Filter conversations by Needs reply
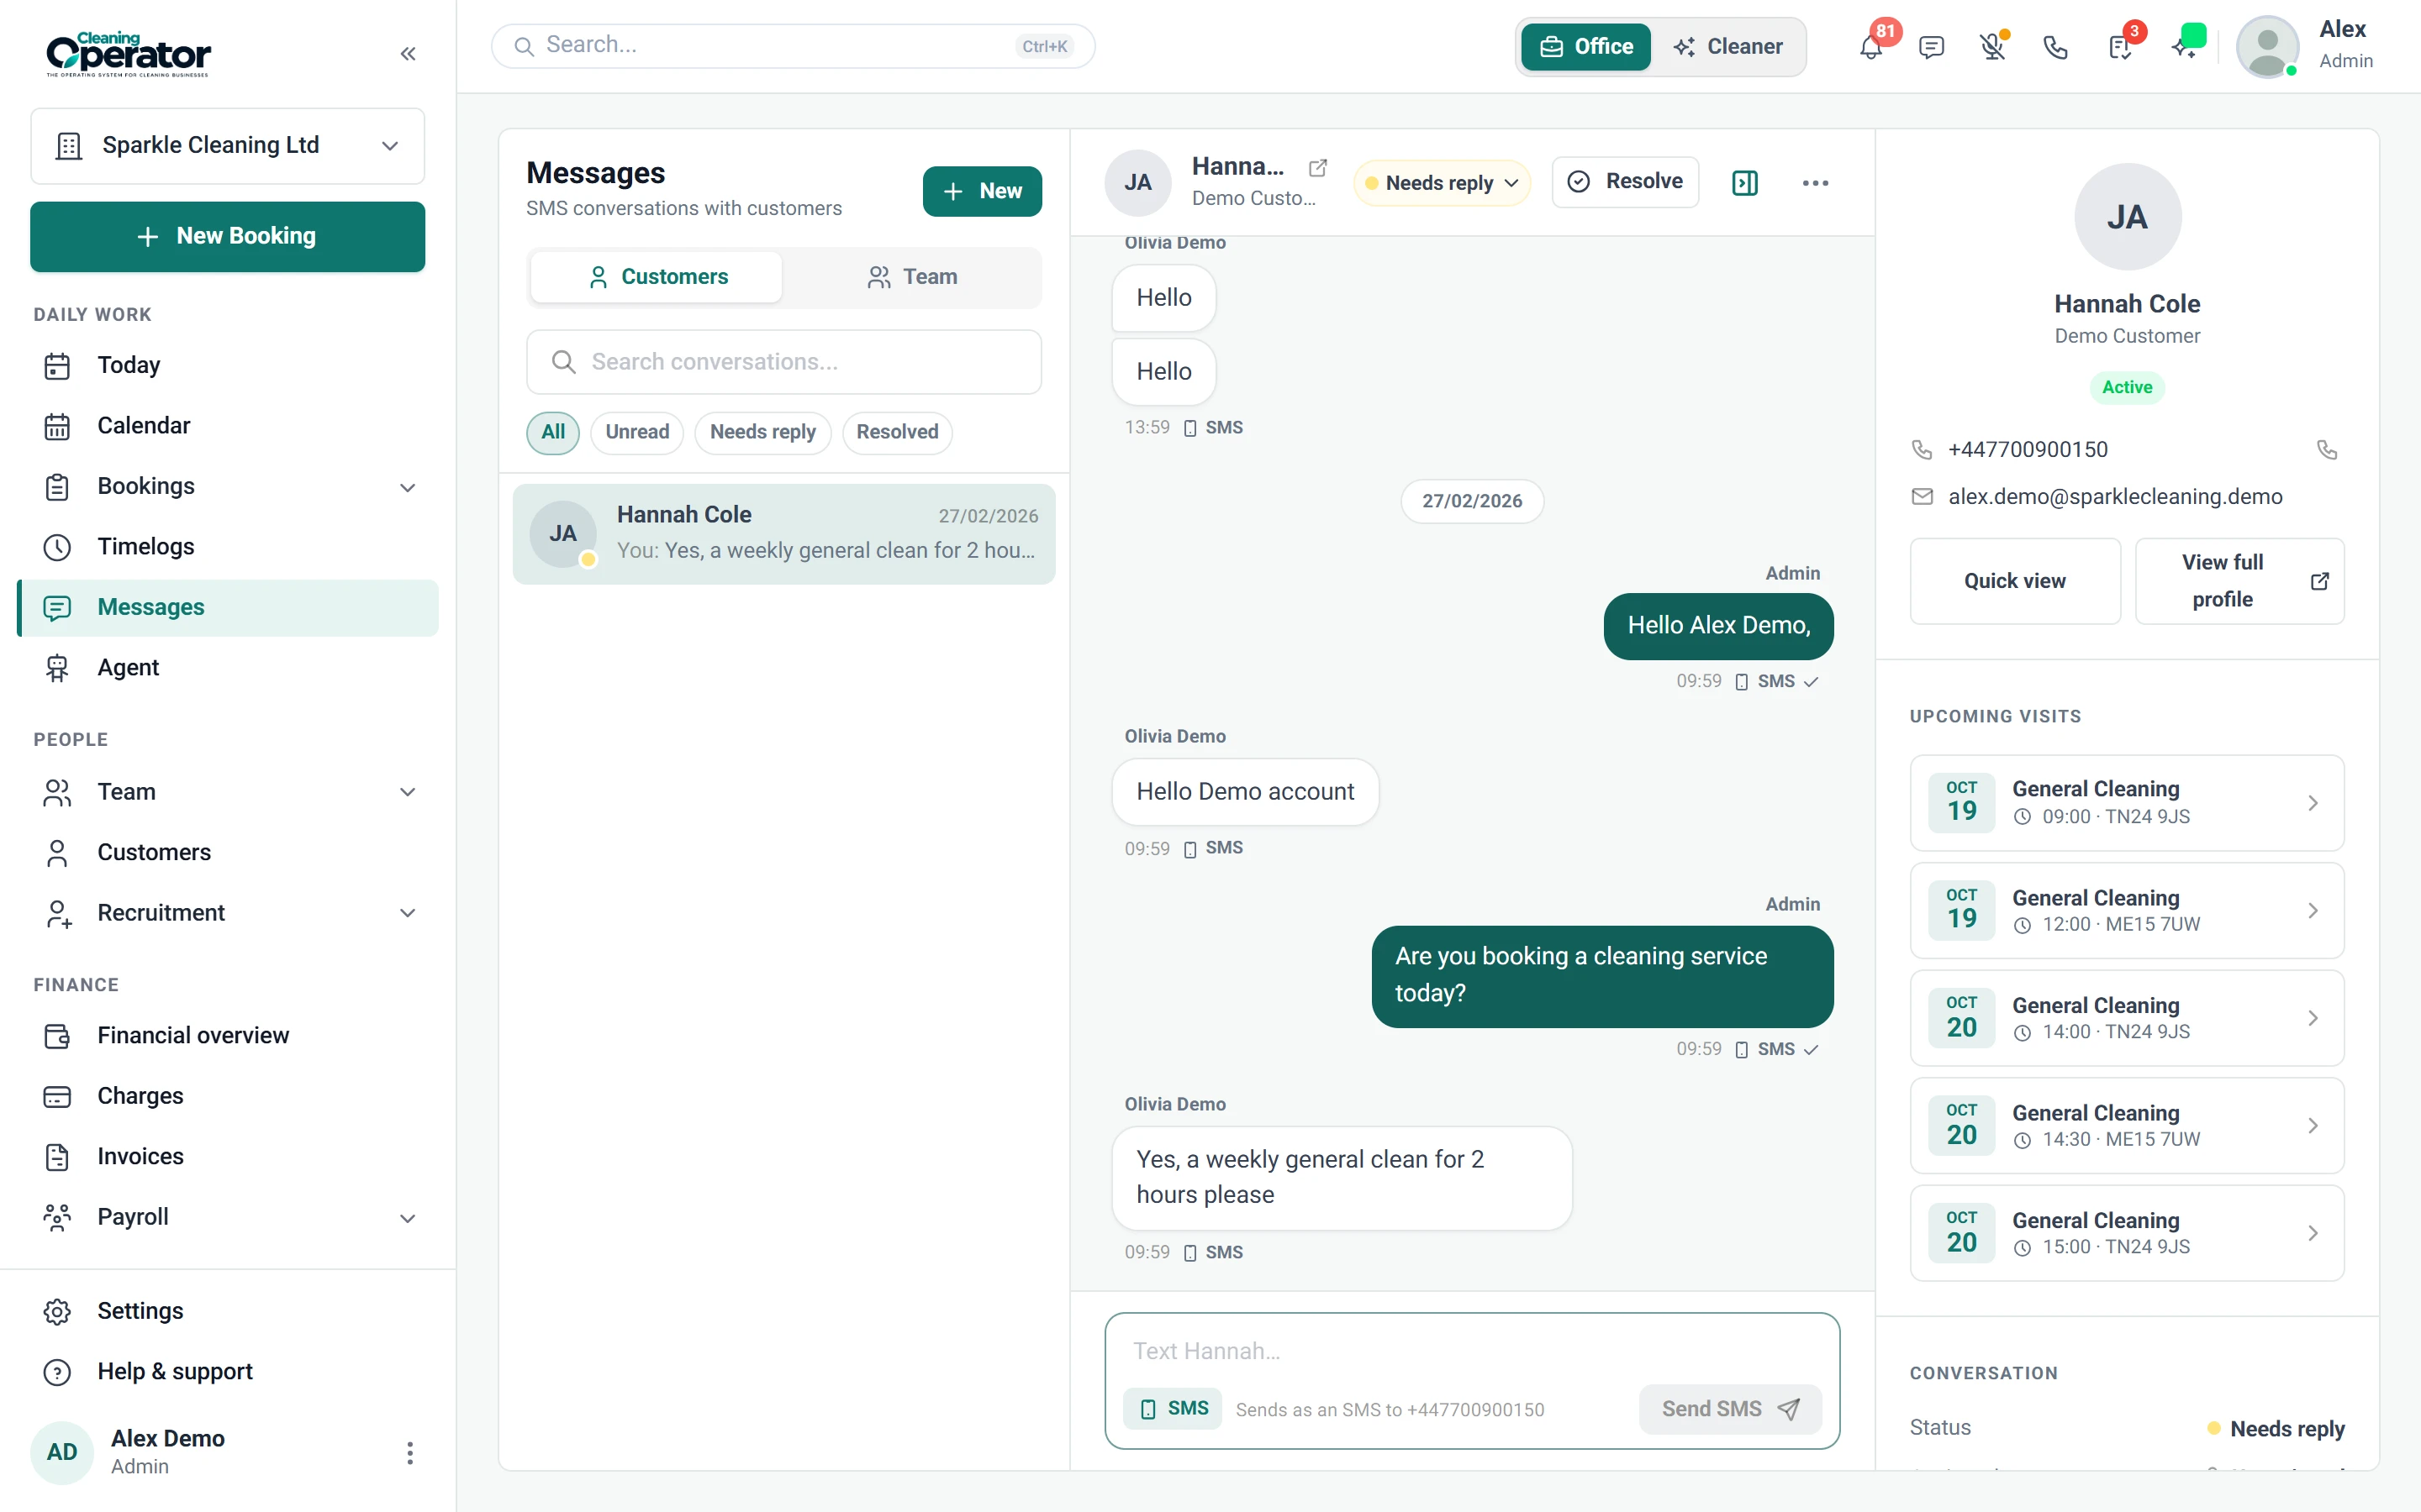The width and height of the screenshot is (2421, 1512). pos(762,432)
